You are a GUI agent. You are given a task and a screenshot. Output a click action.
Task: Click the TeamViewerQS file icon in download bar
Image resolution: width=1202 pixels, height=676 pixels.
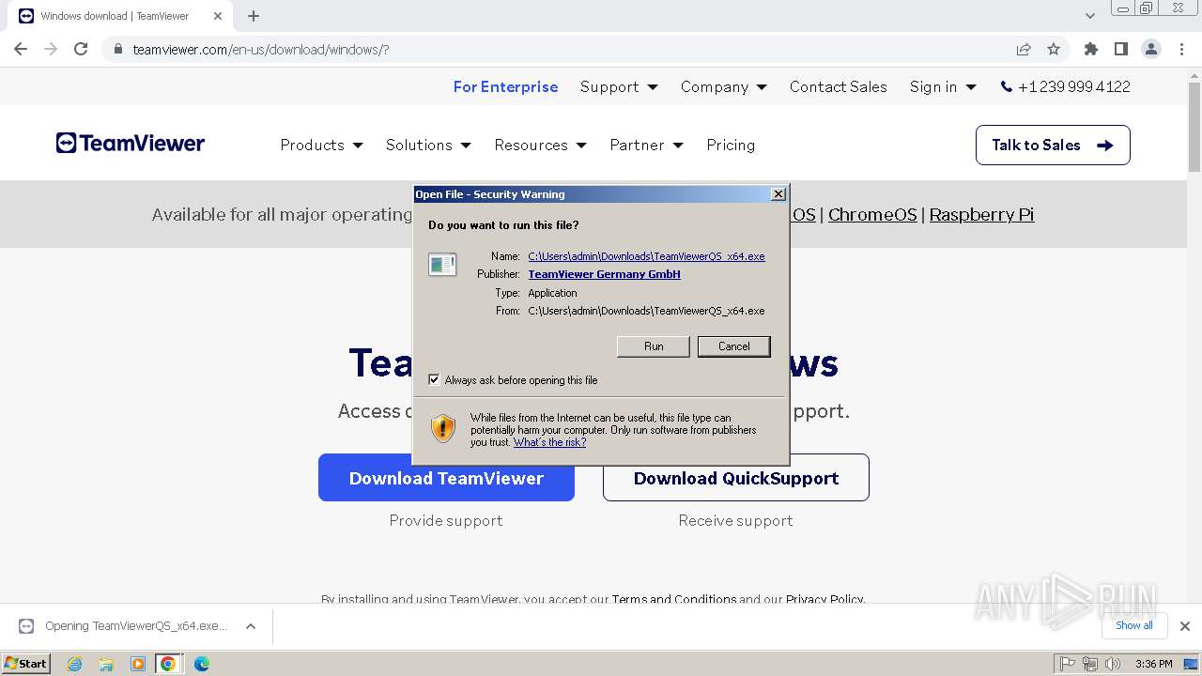[x=26, y=625]
